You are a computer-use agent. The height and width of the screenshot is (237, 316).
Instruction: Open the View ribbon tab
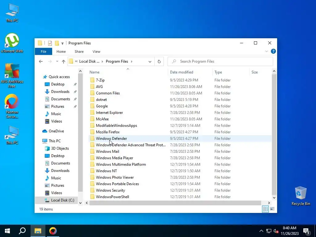coord(96,52)
